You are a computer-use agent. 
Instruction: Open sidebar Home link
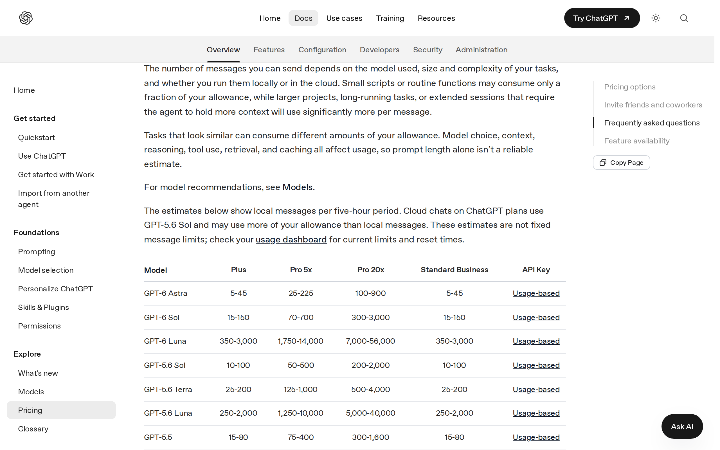click(x=24, y=90)
